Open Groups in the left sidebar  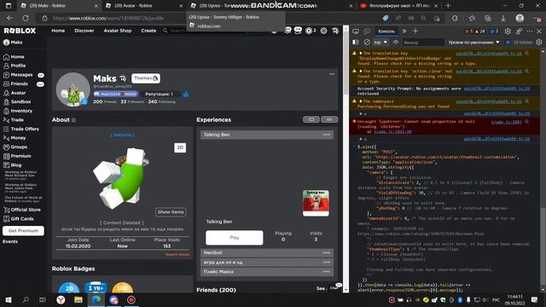point(15,147)
